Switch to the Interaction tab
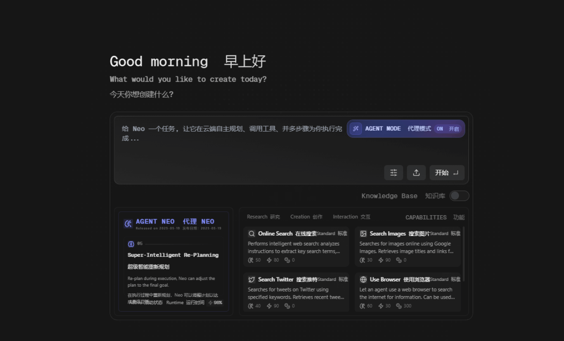Screen dimensions: 564x341 351,217
